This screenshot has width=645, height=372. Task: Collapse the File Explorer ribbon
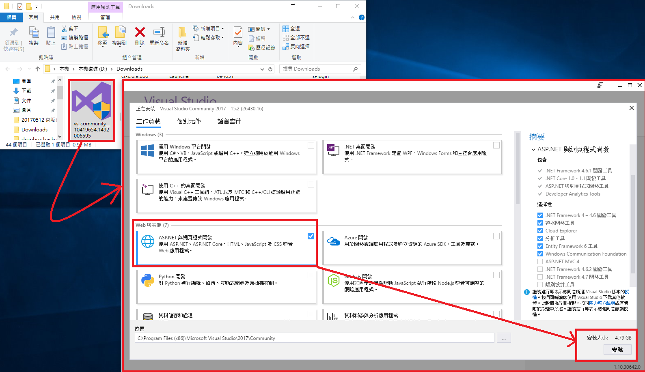click(353, 17)
